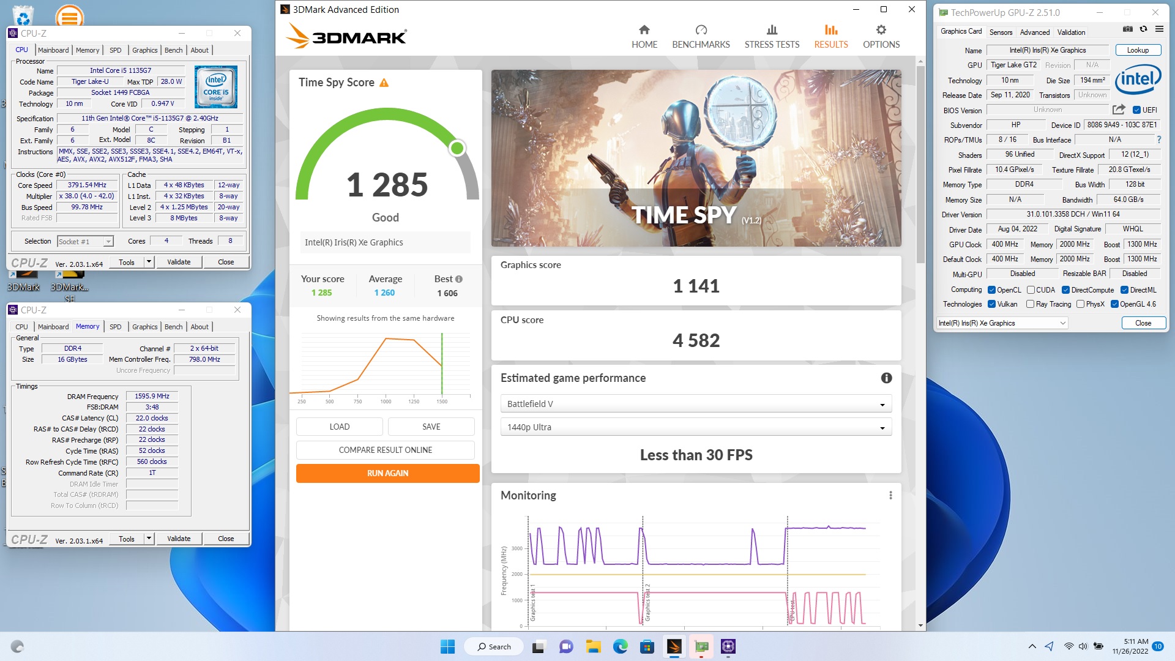This screenshot has width=1175, height=661.
Task: Click warning icon beside Time Spy Score
Action: (x=384, y=83)
